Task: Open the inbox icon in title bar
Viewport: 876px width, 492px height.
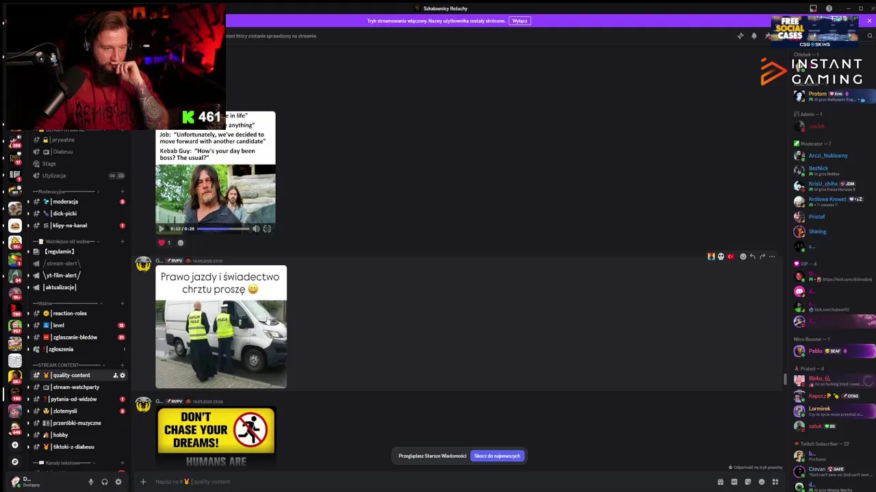Action: coord(813,8)
